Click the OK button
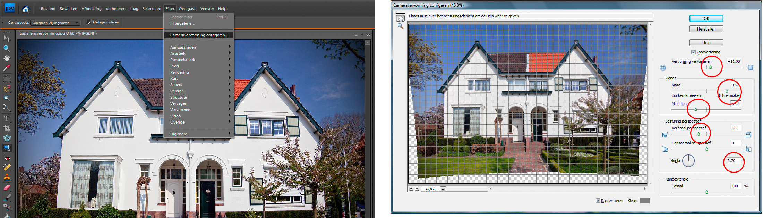 [706, 19]
